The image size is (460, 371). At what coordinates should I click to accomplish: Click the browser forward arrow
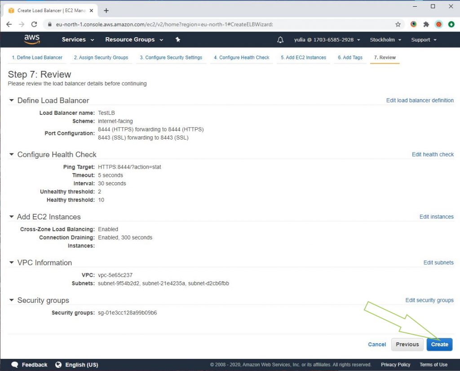[x=22, y=24]
